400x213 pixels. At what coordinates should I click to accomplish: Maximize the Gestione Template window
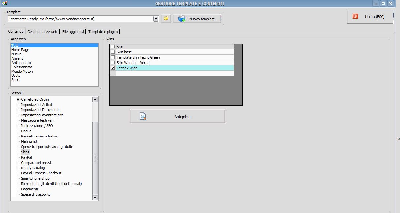(x=383, y=3)
